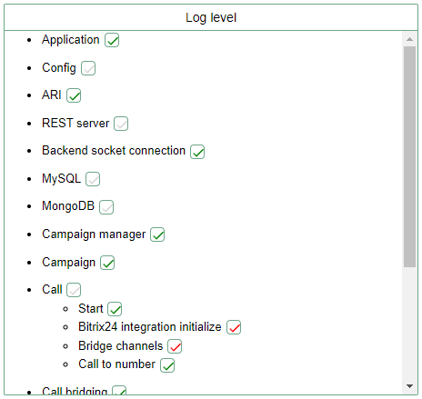Toggle Backend socket connection checkbox
This screenshot has height=399, width=422.
pyautogui.click(x=197, y=152)
